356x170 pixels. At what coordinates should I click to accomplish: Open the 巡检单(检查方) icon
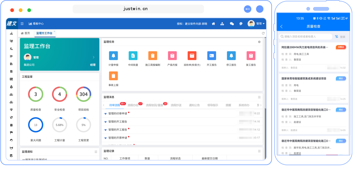click(x=192, y=56)
